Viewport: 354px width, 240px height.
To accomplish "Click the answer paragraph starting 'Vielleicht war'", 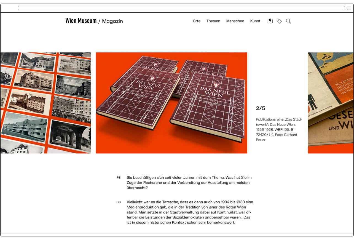I will (190, 212).
